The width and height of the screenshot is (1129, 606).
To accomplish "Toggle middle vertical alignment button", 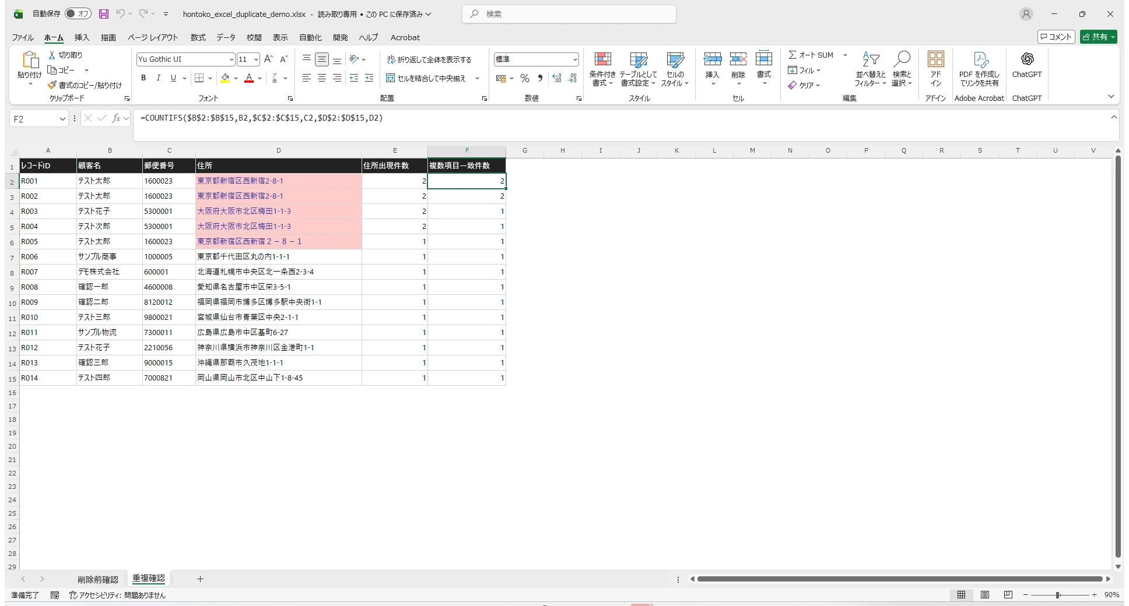I will pyautogui.click(x=322, y=59).
